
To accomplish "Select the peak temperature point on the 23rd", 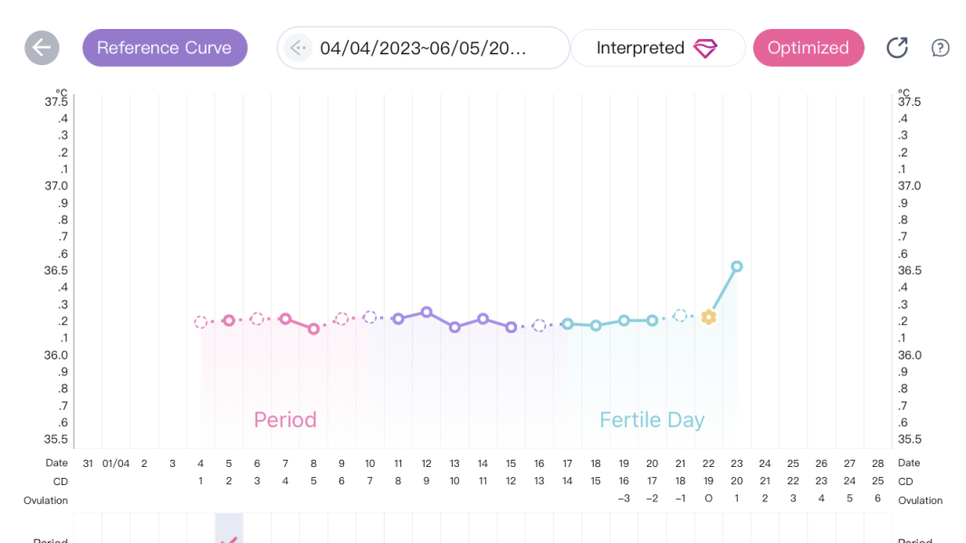I will pyautogui.click(x=737, y=266).
